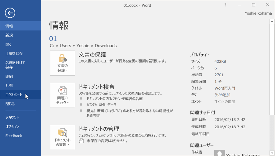Click the 編集時間 value 1 分
Image resolution: width=275 pixels, height=156 pixels.
(218, 82)
